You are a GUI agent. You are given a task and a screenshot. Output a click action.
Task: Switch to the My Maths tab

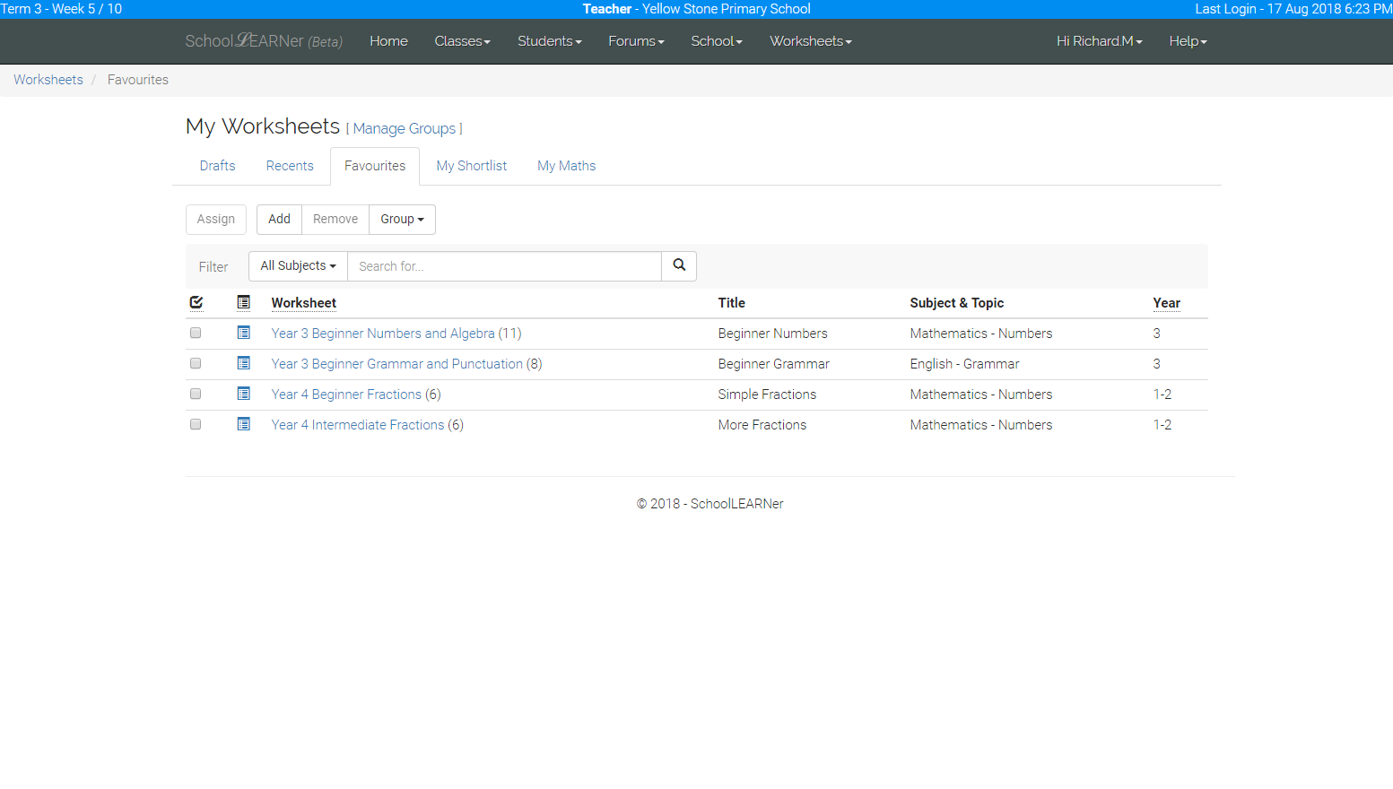[567, 166]
